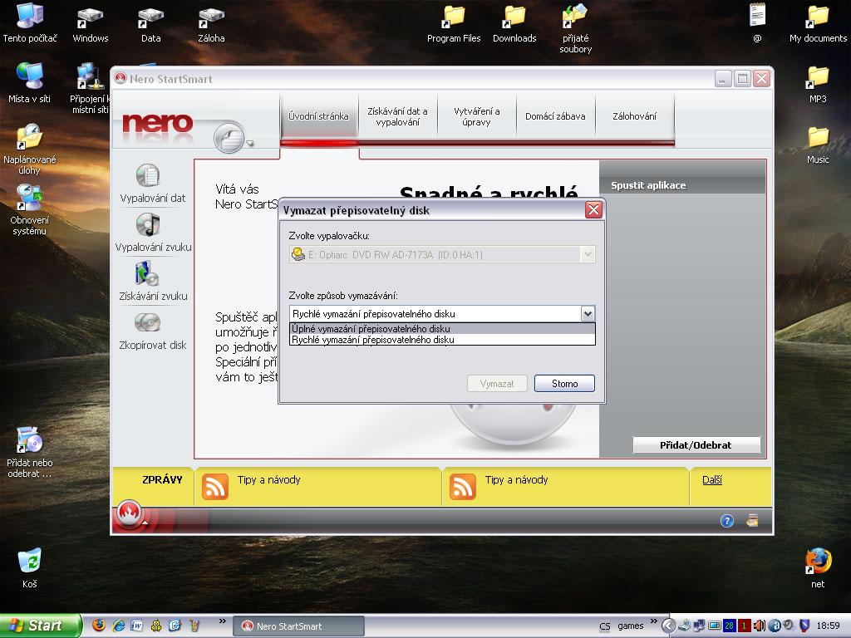Switch to the Domácí zábava tab
The height and width of the screenshot is (638, 851).
(x=555, y=116)
